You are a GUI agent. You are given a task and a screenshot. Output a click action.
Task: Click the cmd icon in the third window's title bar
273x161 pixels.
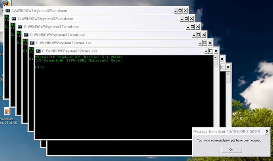[20, 27]
